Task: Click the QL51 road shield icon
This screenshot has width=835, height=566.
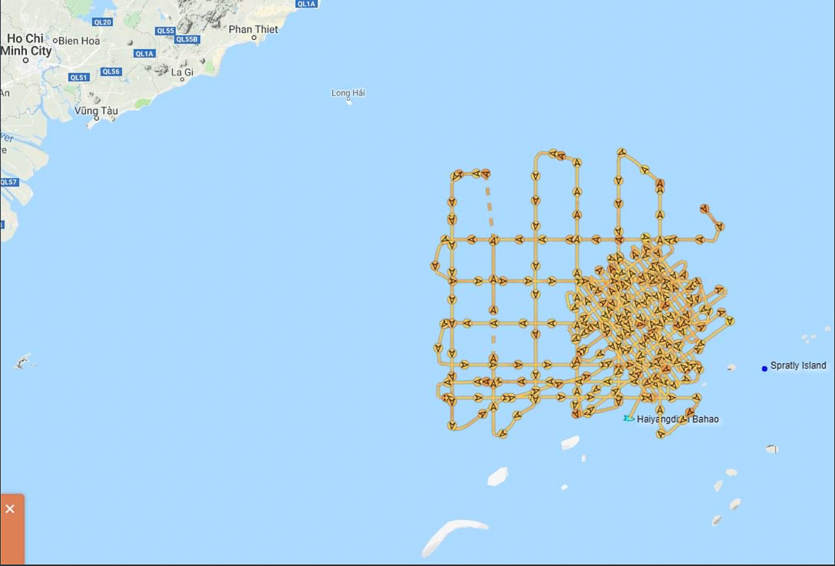Action: click(79, 78)
